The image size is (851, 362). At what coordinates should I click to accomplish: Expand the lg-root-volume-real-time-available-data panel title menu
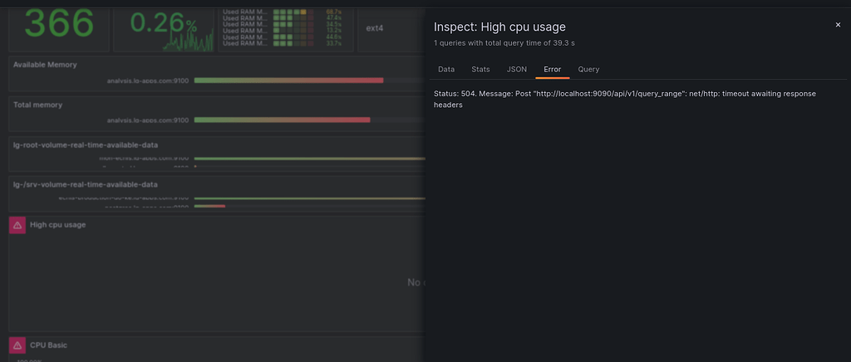pyautogui.click(x=86, y=144)
